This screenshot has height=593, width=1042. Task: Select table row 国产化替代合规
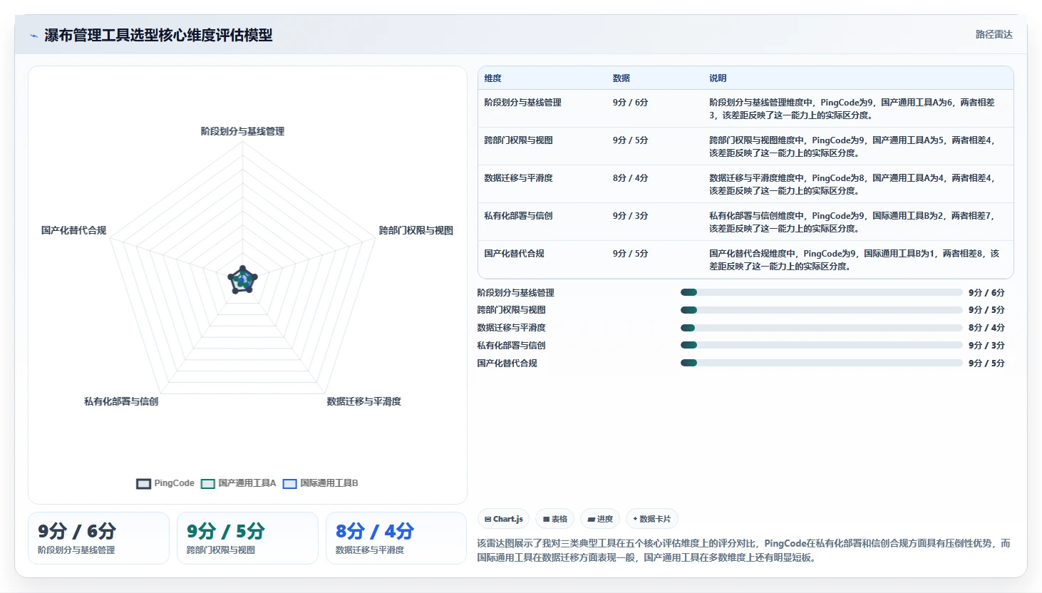(x=746, y=259)
